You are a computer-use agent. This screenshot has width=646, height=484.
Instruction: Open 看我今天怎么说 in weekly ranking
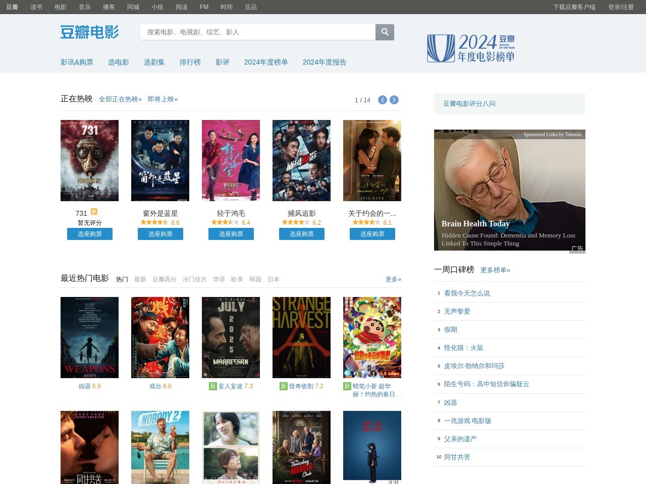pos(467,293)
